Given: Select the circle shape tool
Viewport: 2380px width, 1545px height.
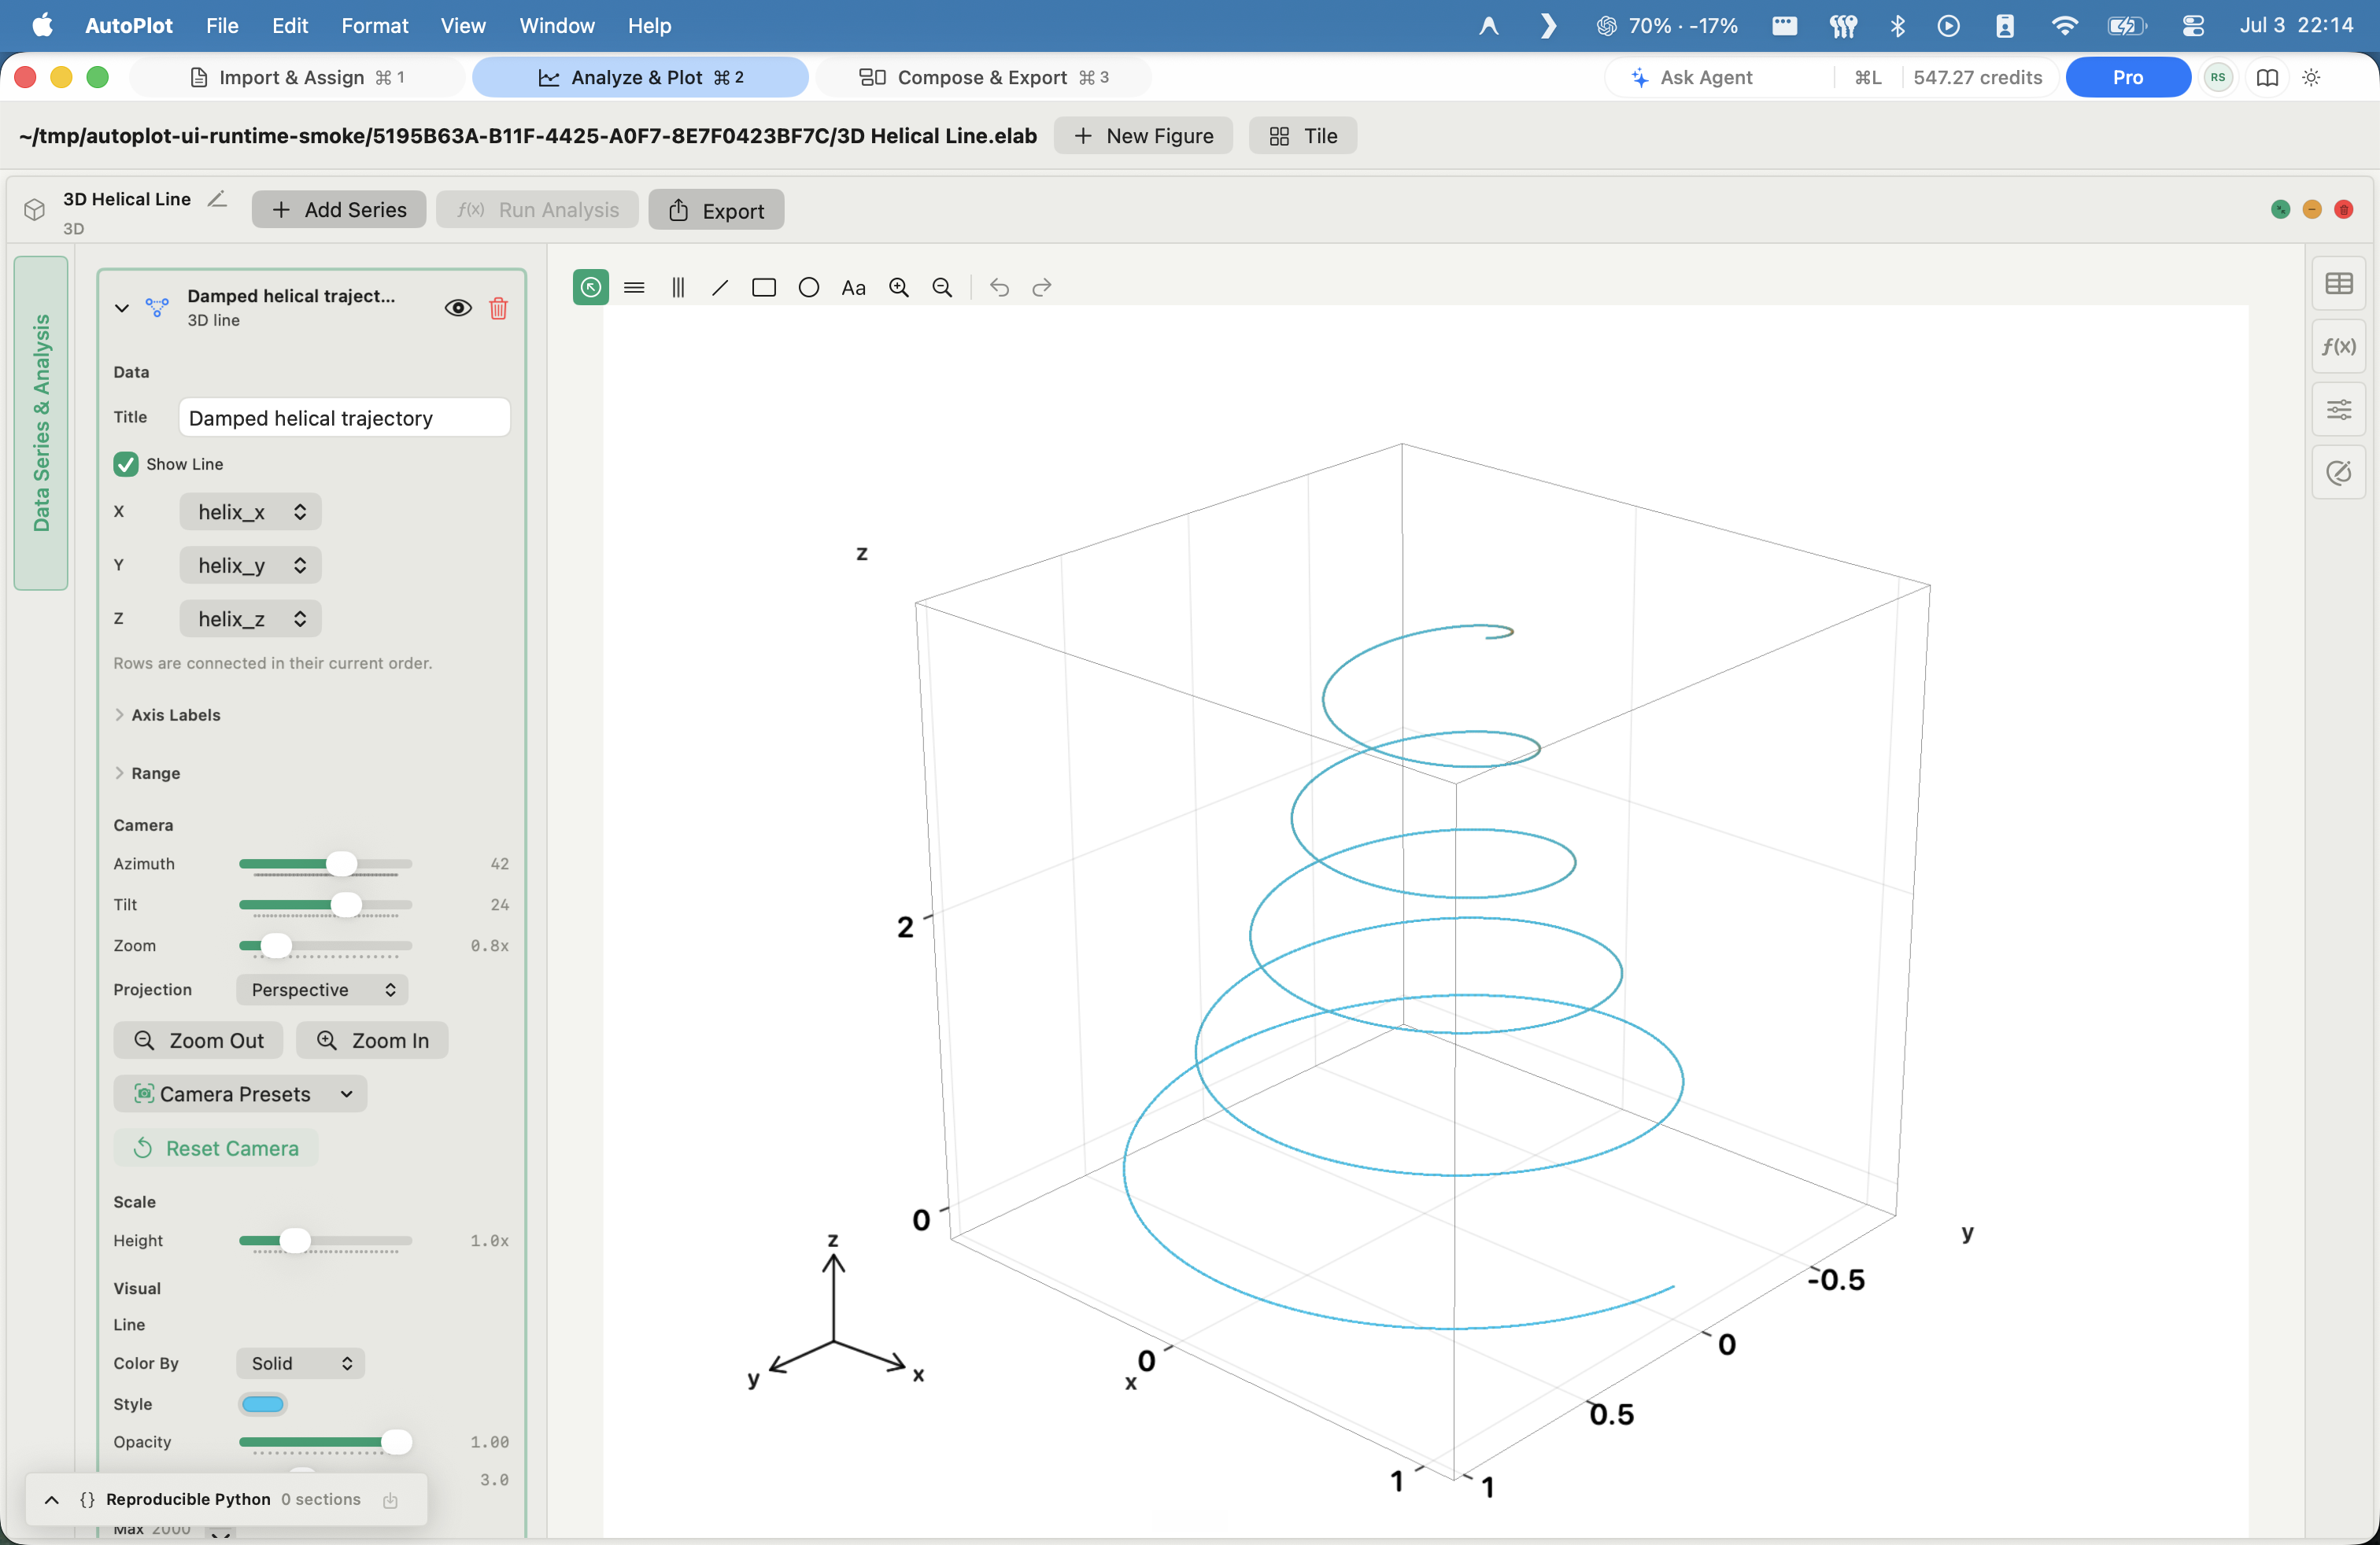Looking at the screenshot, I should point(809,288).
